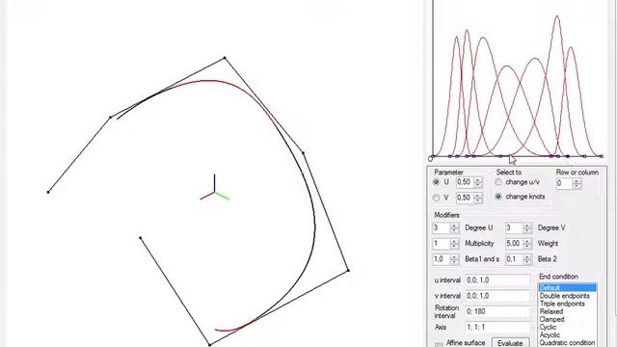Select 'Acyclic' end condition
The width and height of the screenshot is (617, 347).
click(568, 335)
